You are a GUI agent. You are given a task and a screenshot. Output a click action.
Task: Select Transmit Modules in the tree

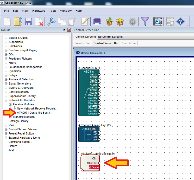(x=24, y=117)
